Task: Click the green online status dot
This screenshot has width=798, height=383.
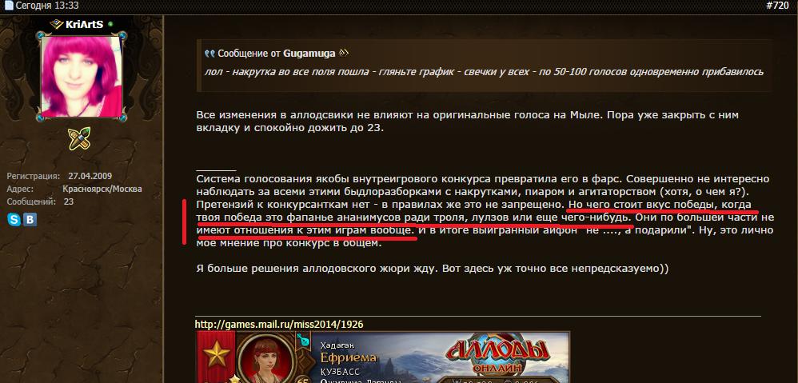Action: tap(110, 24)
